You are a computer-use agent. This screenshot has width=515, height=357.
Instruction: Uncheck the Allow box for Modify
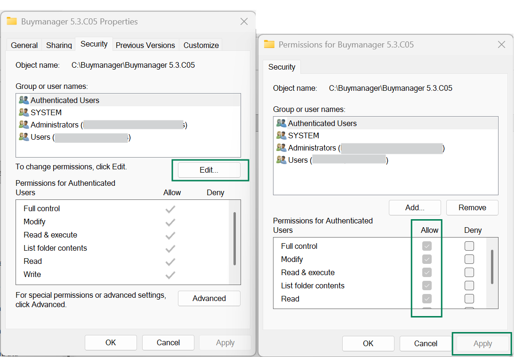[x=426, y=259]
